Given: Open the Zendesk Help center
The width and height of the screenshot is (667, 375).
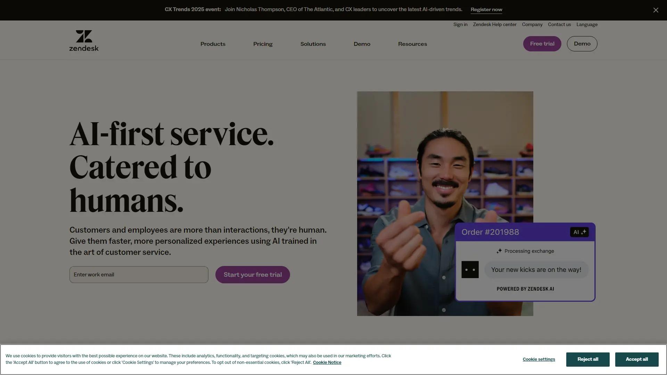Looking at the screenshot, I should (494, 24).
